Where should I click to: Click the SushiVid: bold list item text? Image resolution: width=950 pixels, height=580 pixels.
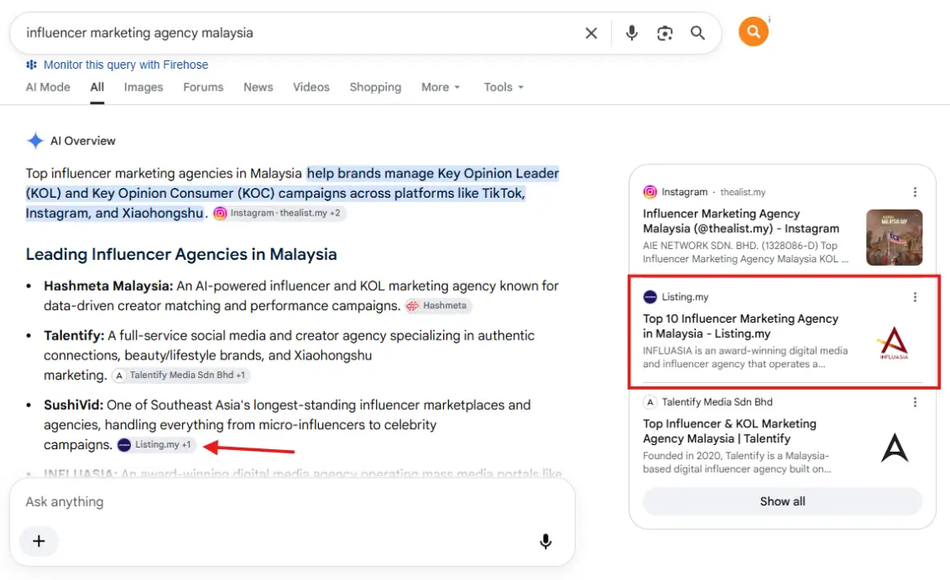[x=73, y=405]
